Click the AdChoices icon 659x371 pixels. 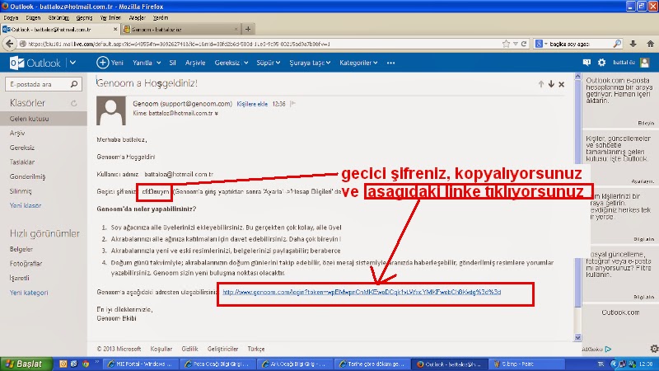(x=609, y=349)
